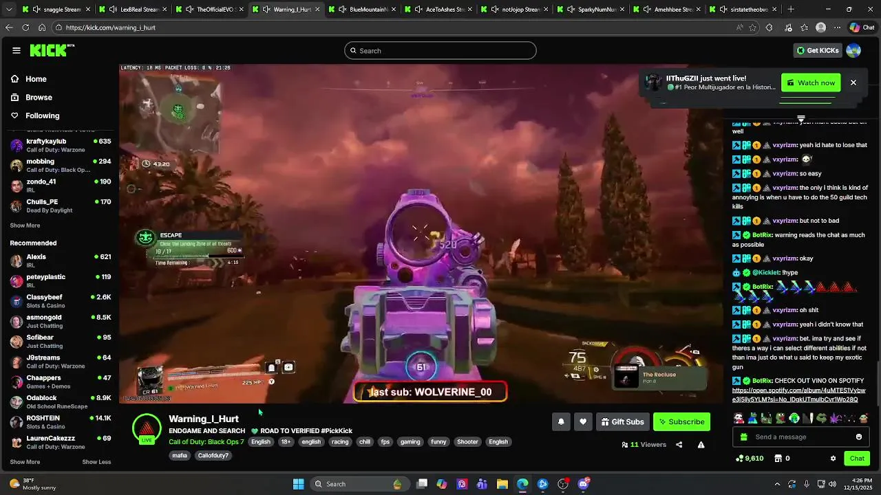The image size is (881, 495).
Task: Click Watch now on live notification
Action: click(811, 82)
